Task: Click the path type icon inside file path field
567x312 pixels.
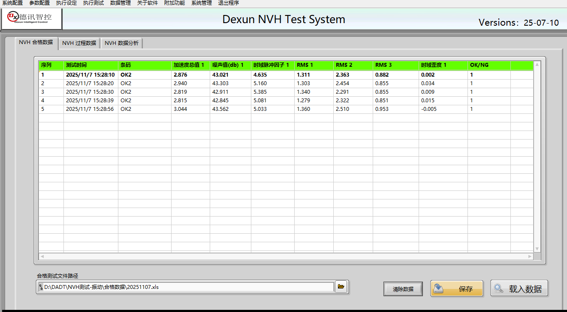Action: 41,287
